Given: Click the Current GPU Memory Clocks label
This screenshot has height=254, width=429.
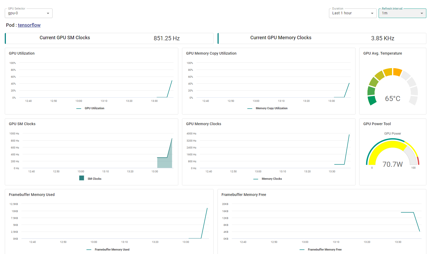Looking at the screenshot, I should coord(281,38).
